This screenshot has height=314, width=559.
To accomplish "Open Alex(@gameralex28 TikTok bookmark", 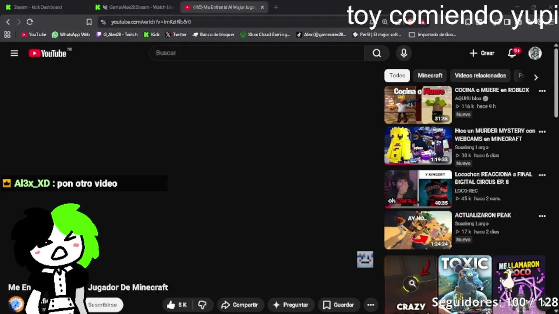I will (321, 34).
